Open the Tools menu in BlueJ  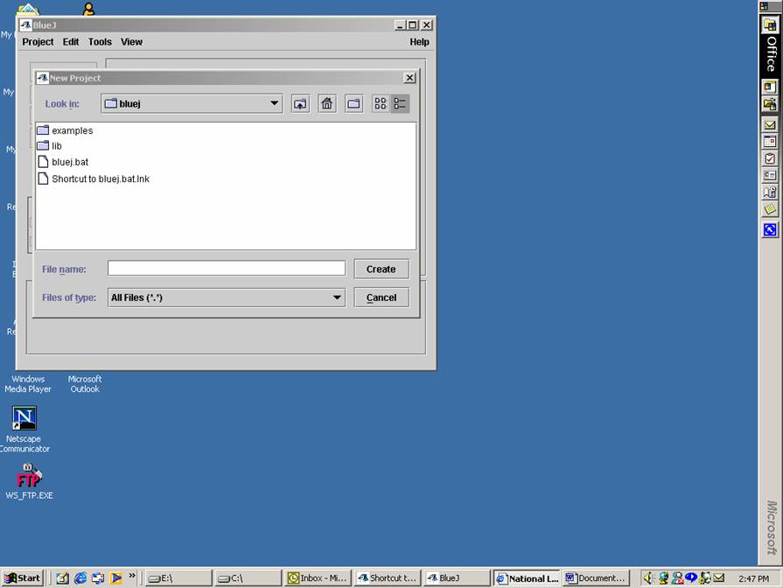click(x=100, y=42)
